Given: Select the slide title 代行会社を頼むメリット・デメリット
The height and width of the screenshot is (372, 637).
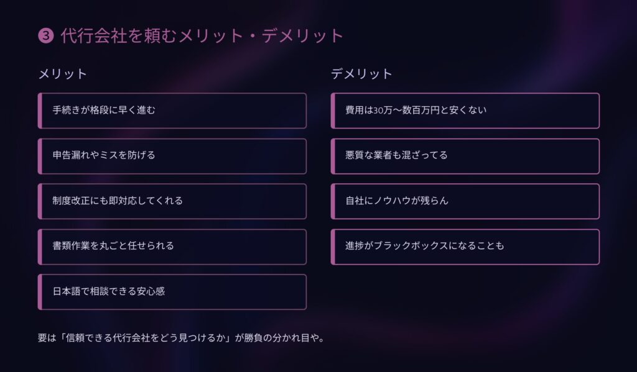Looking at the screenshot, I should click(x=202, y=35).
